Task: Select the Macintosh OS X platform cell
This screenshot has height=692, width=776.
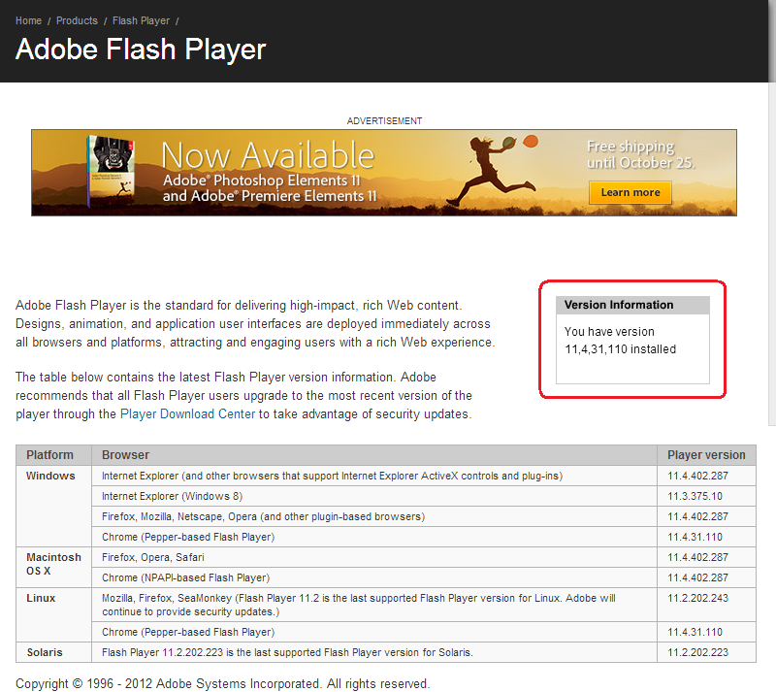Action: pos(53,567)
